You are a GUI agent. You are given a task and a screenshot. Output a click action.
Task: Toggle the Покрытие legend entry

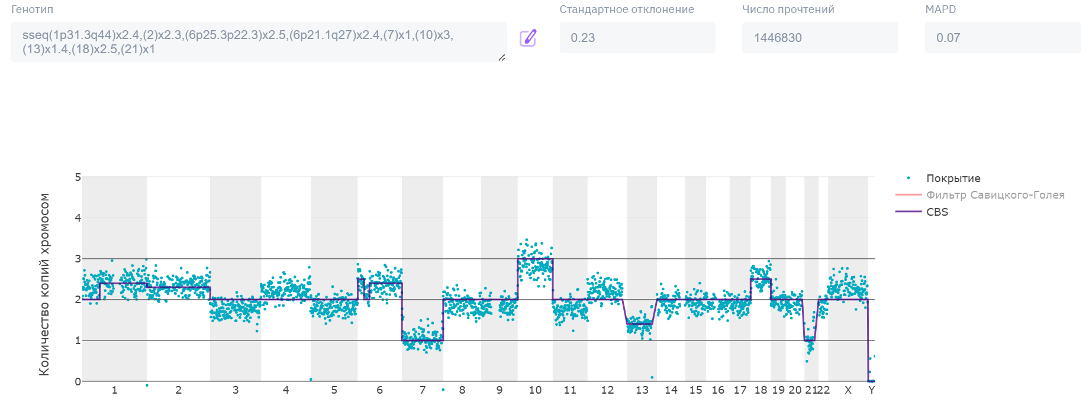(953, 179)
